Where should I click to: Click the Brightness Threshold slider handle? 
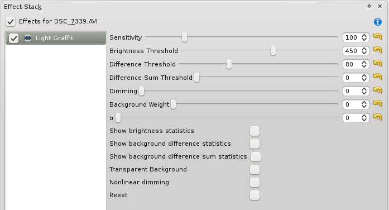pos(273,51)
